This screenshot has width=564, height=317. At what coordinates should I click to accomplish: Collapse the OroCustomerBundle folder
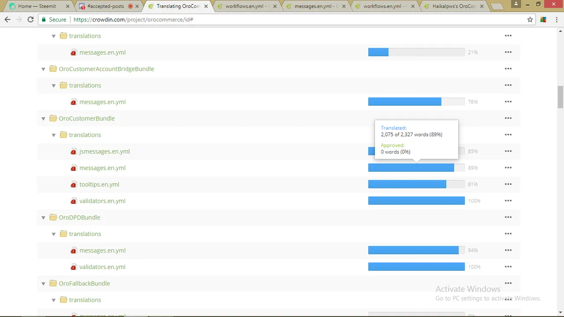[x=43, y=118]
